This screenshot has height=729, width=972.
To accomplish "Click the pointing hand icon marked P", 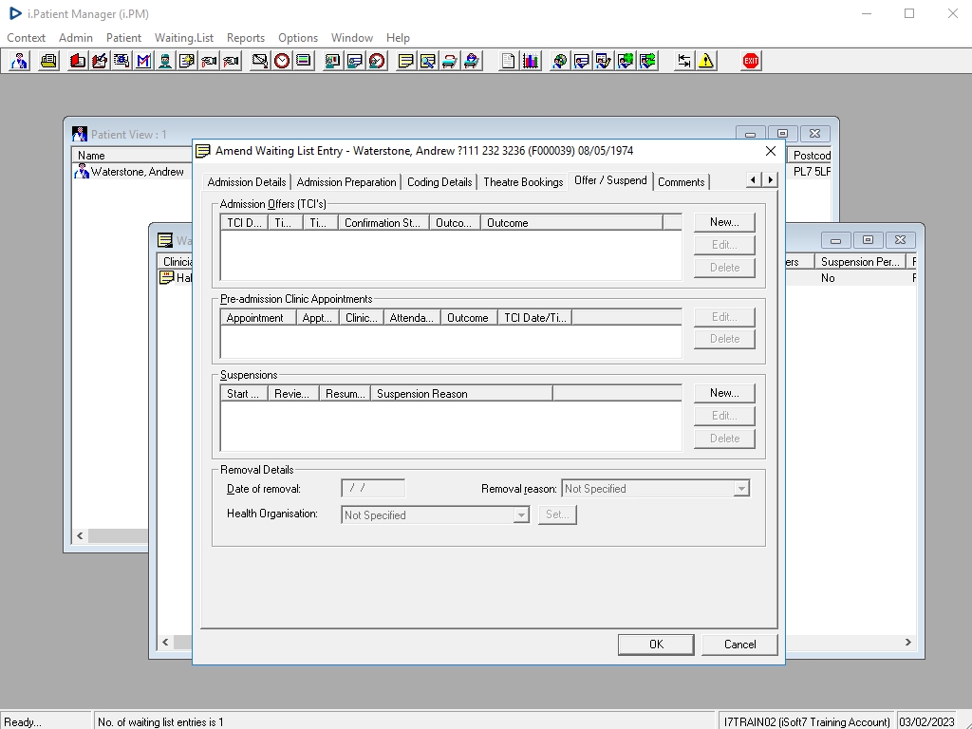I will click(232, 61).
